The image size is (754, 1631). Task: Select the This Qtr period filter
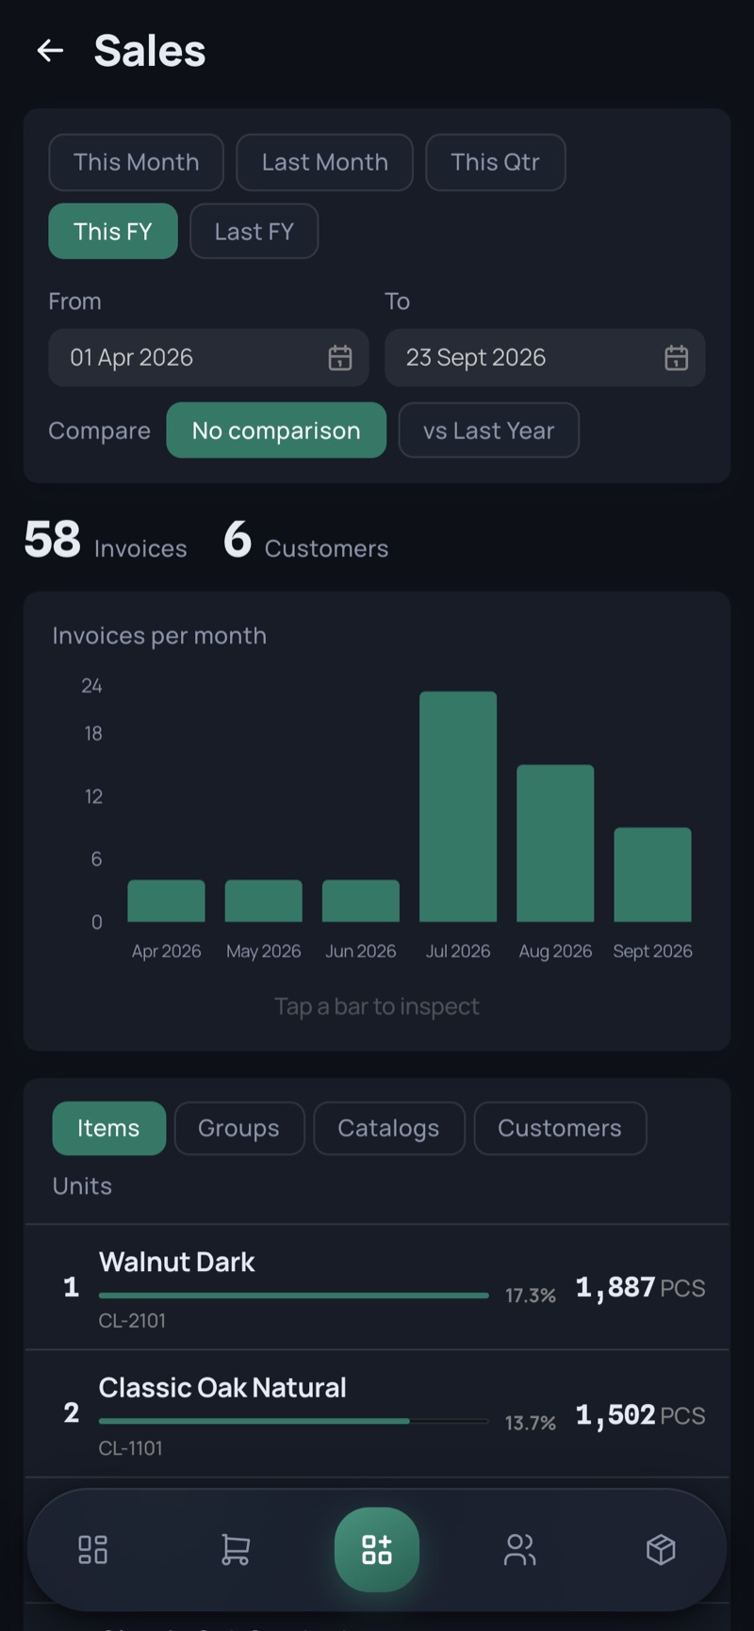tap(496, 162)
